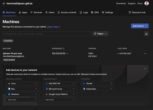Switch to the Apps tab
153x110 pixels.
[23, 12]
